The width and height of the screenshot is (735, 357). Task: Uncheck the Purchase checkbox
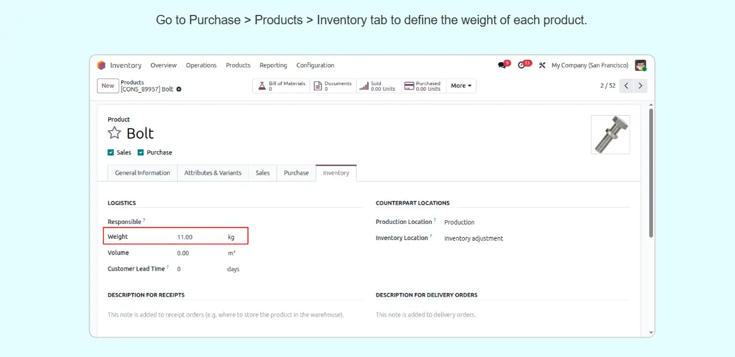click(x=141, y=152)
